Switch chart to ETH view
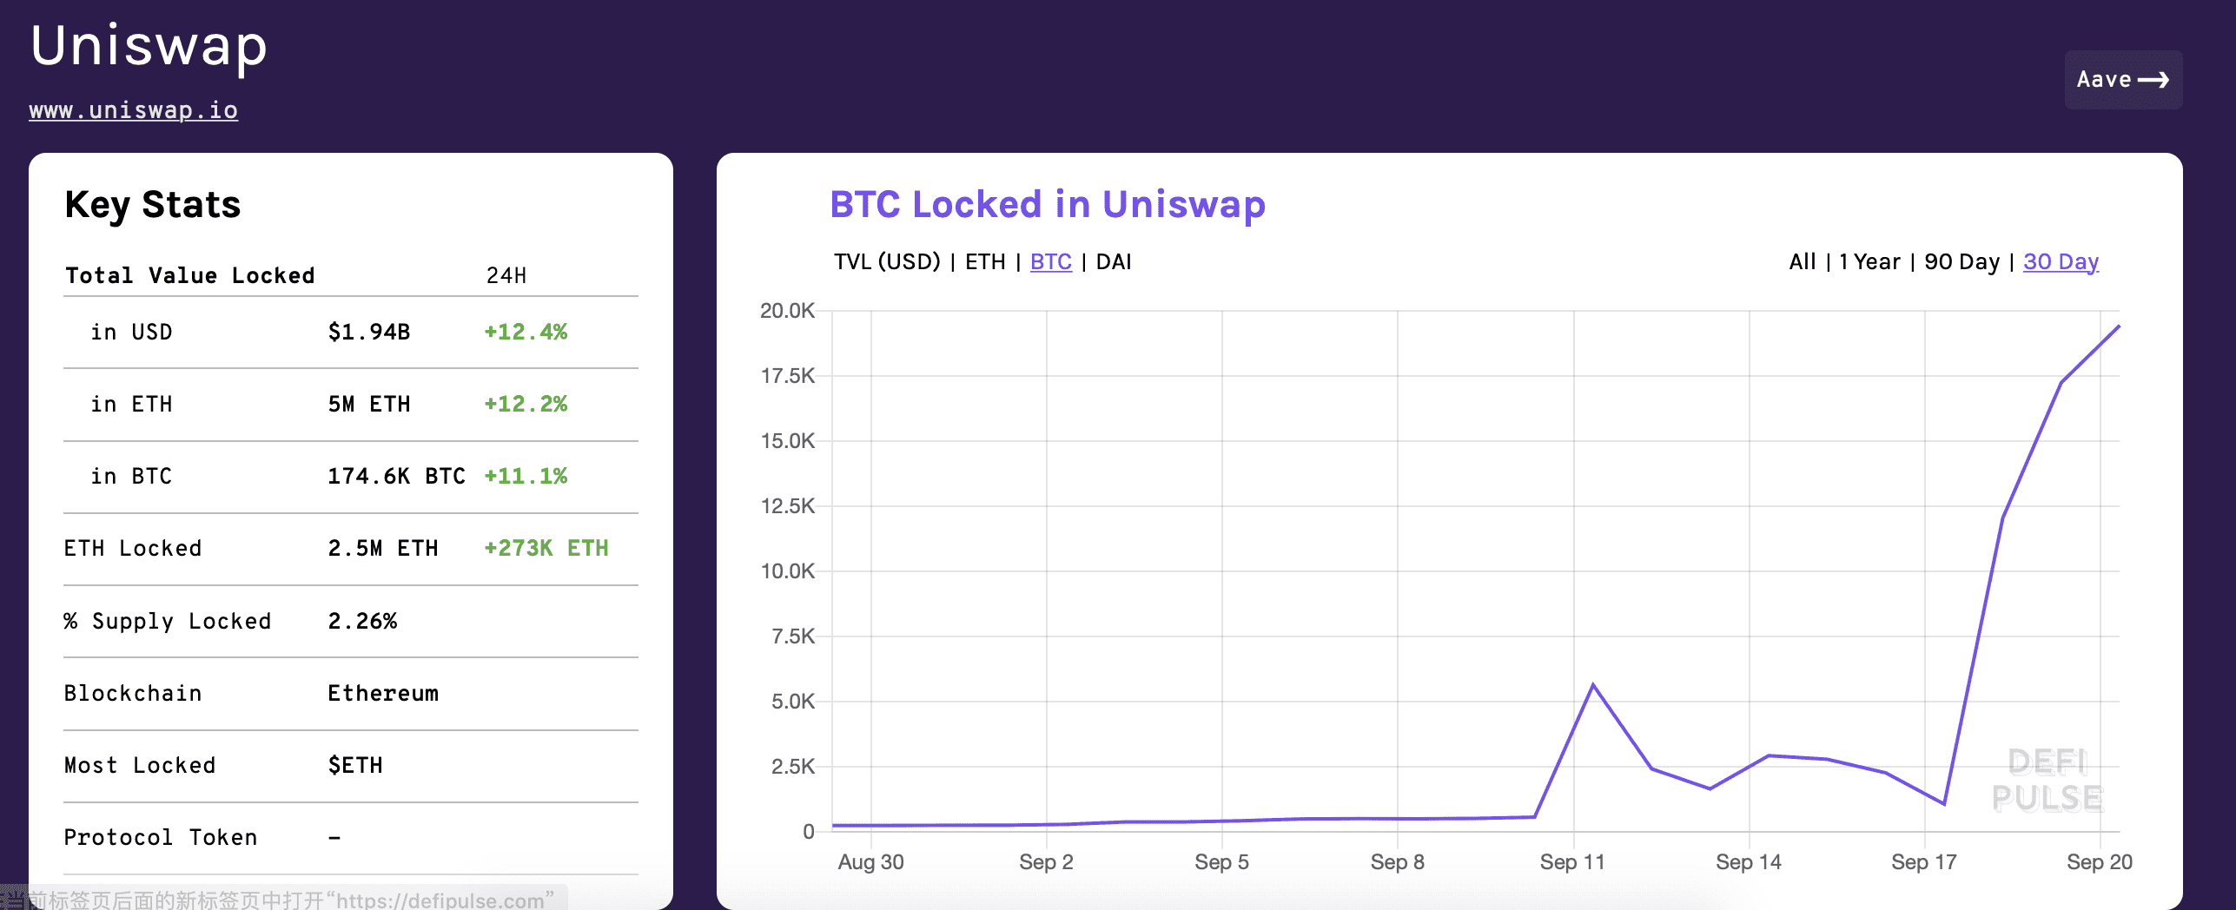The image size is (2236, 910). tap(985, 261)
